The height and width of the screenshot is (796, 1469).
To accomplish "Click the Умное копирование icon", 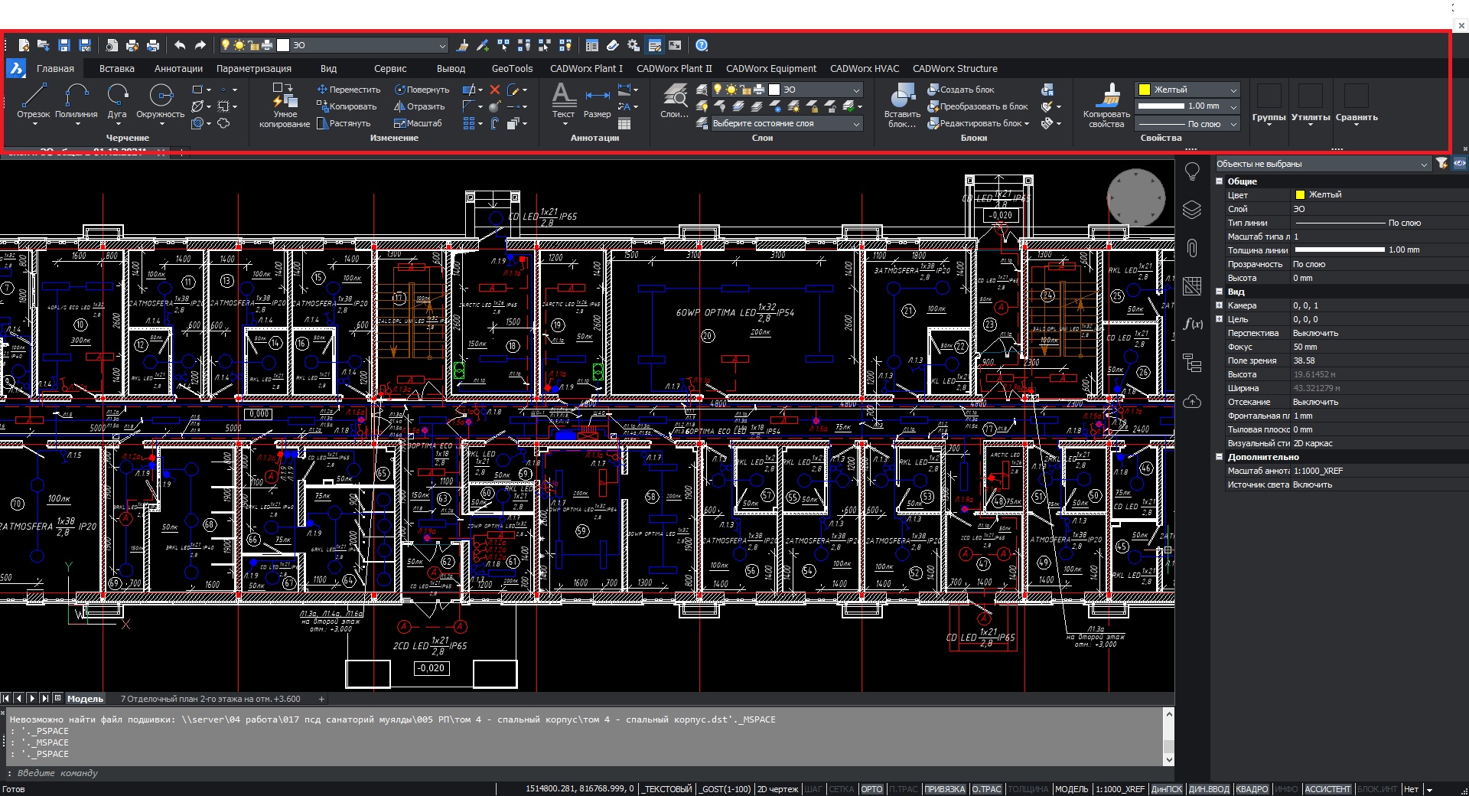I will [285, 106].
